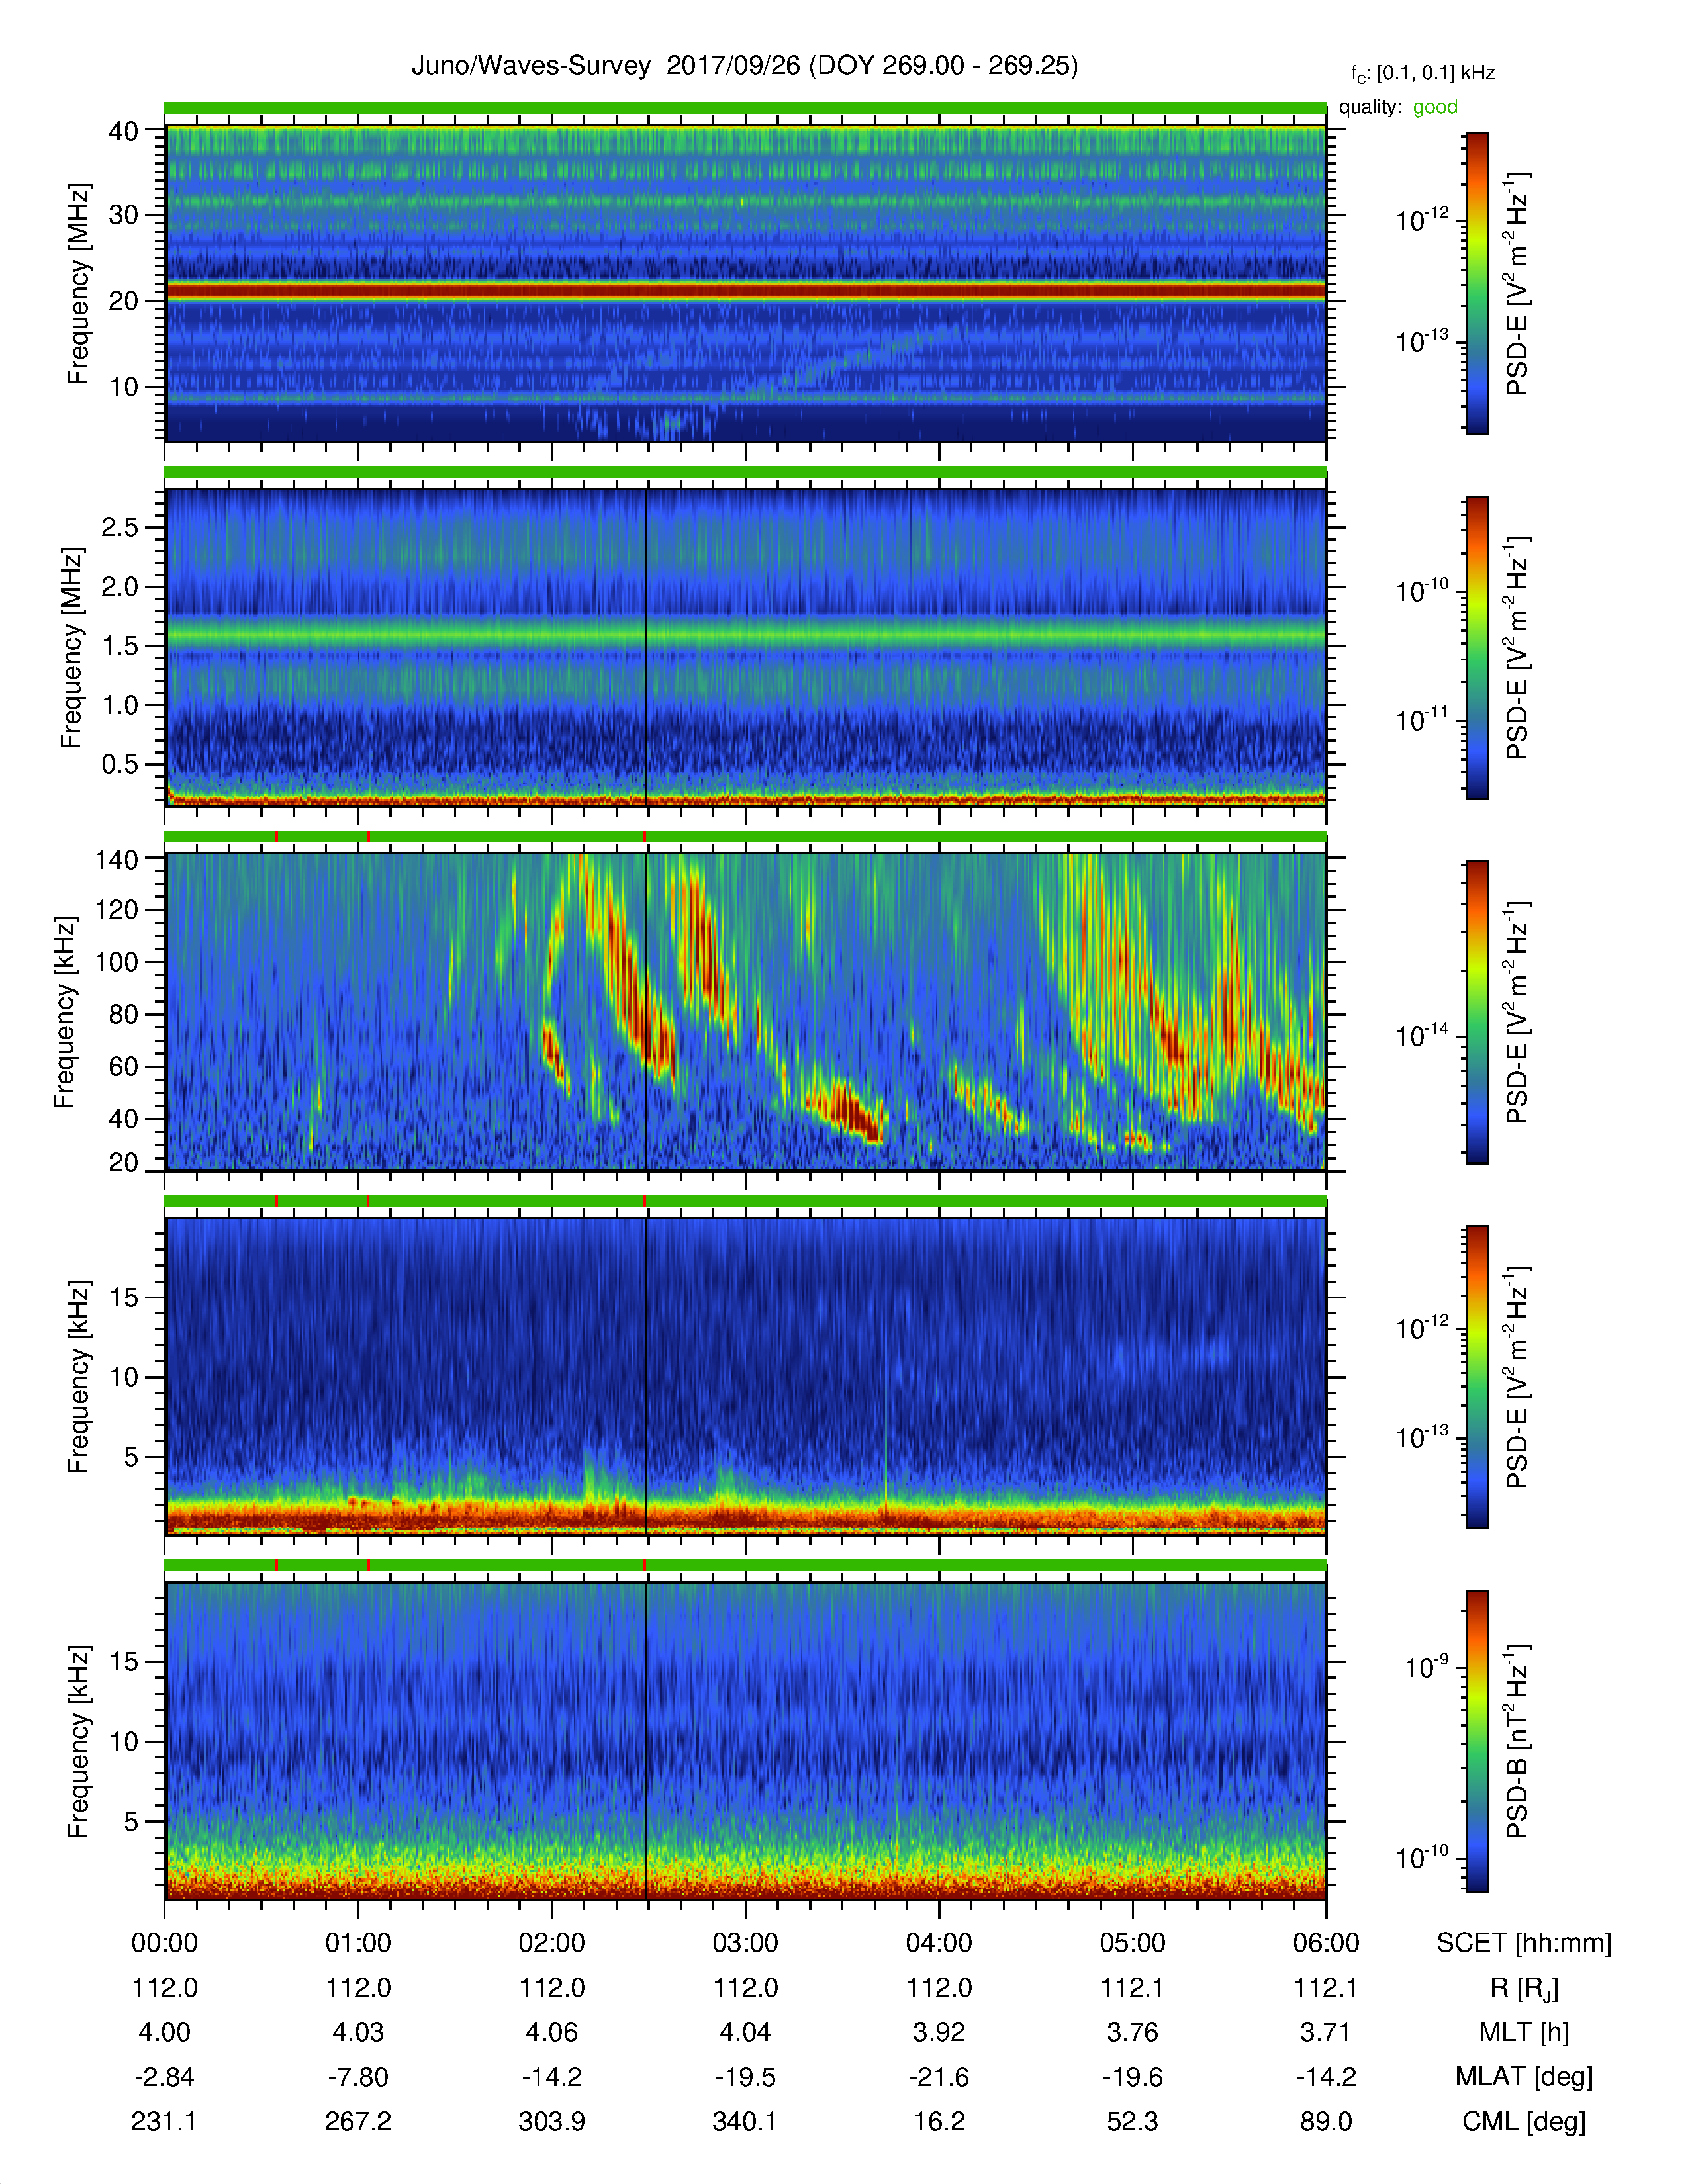The width and height of the screenshot is (1688, 2184).
Task: Click the MLT value 3.92
Action: click(939, 2032)
